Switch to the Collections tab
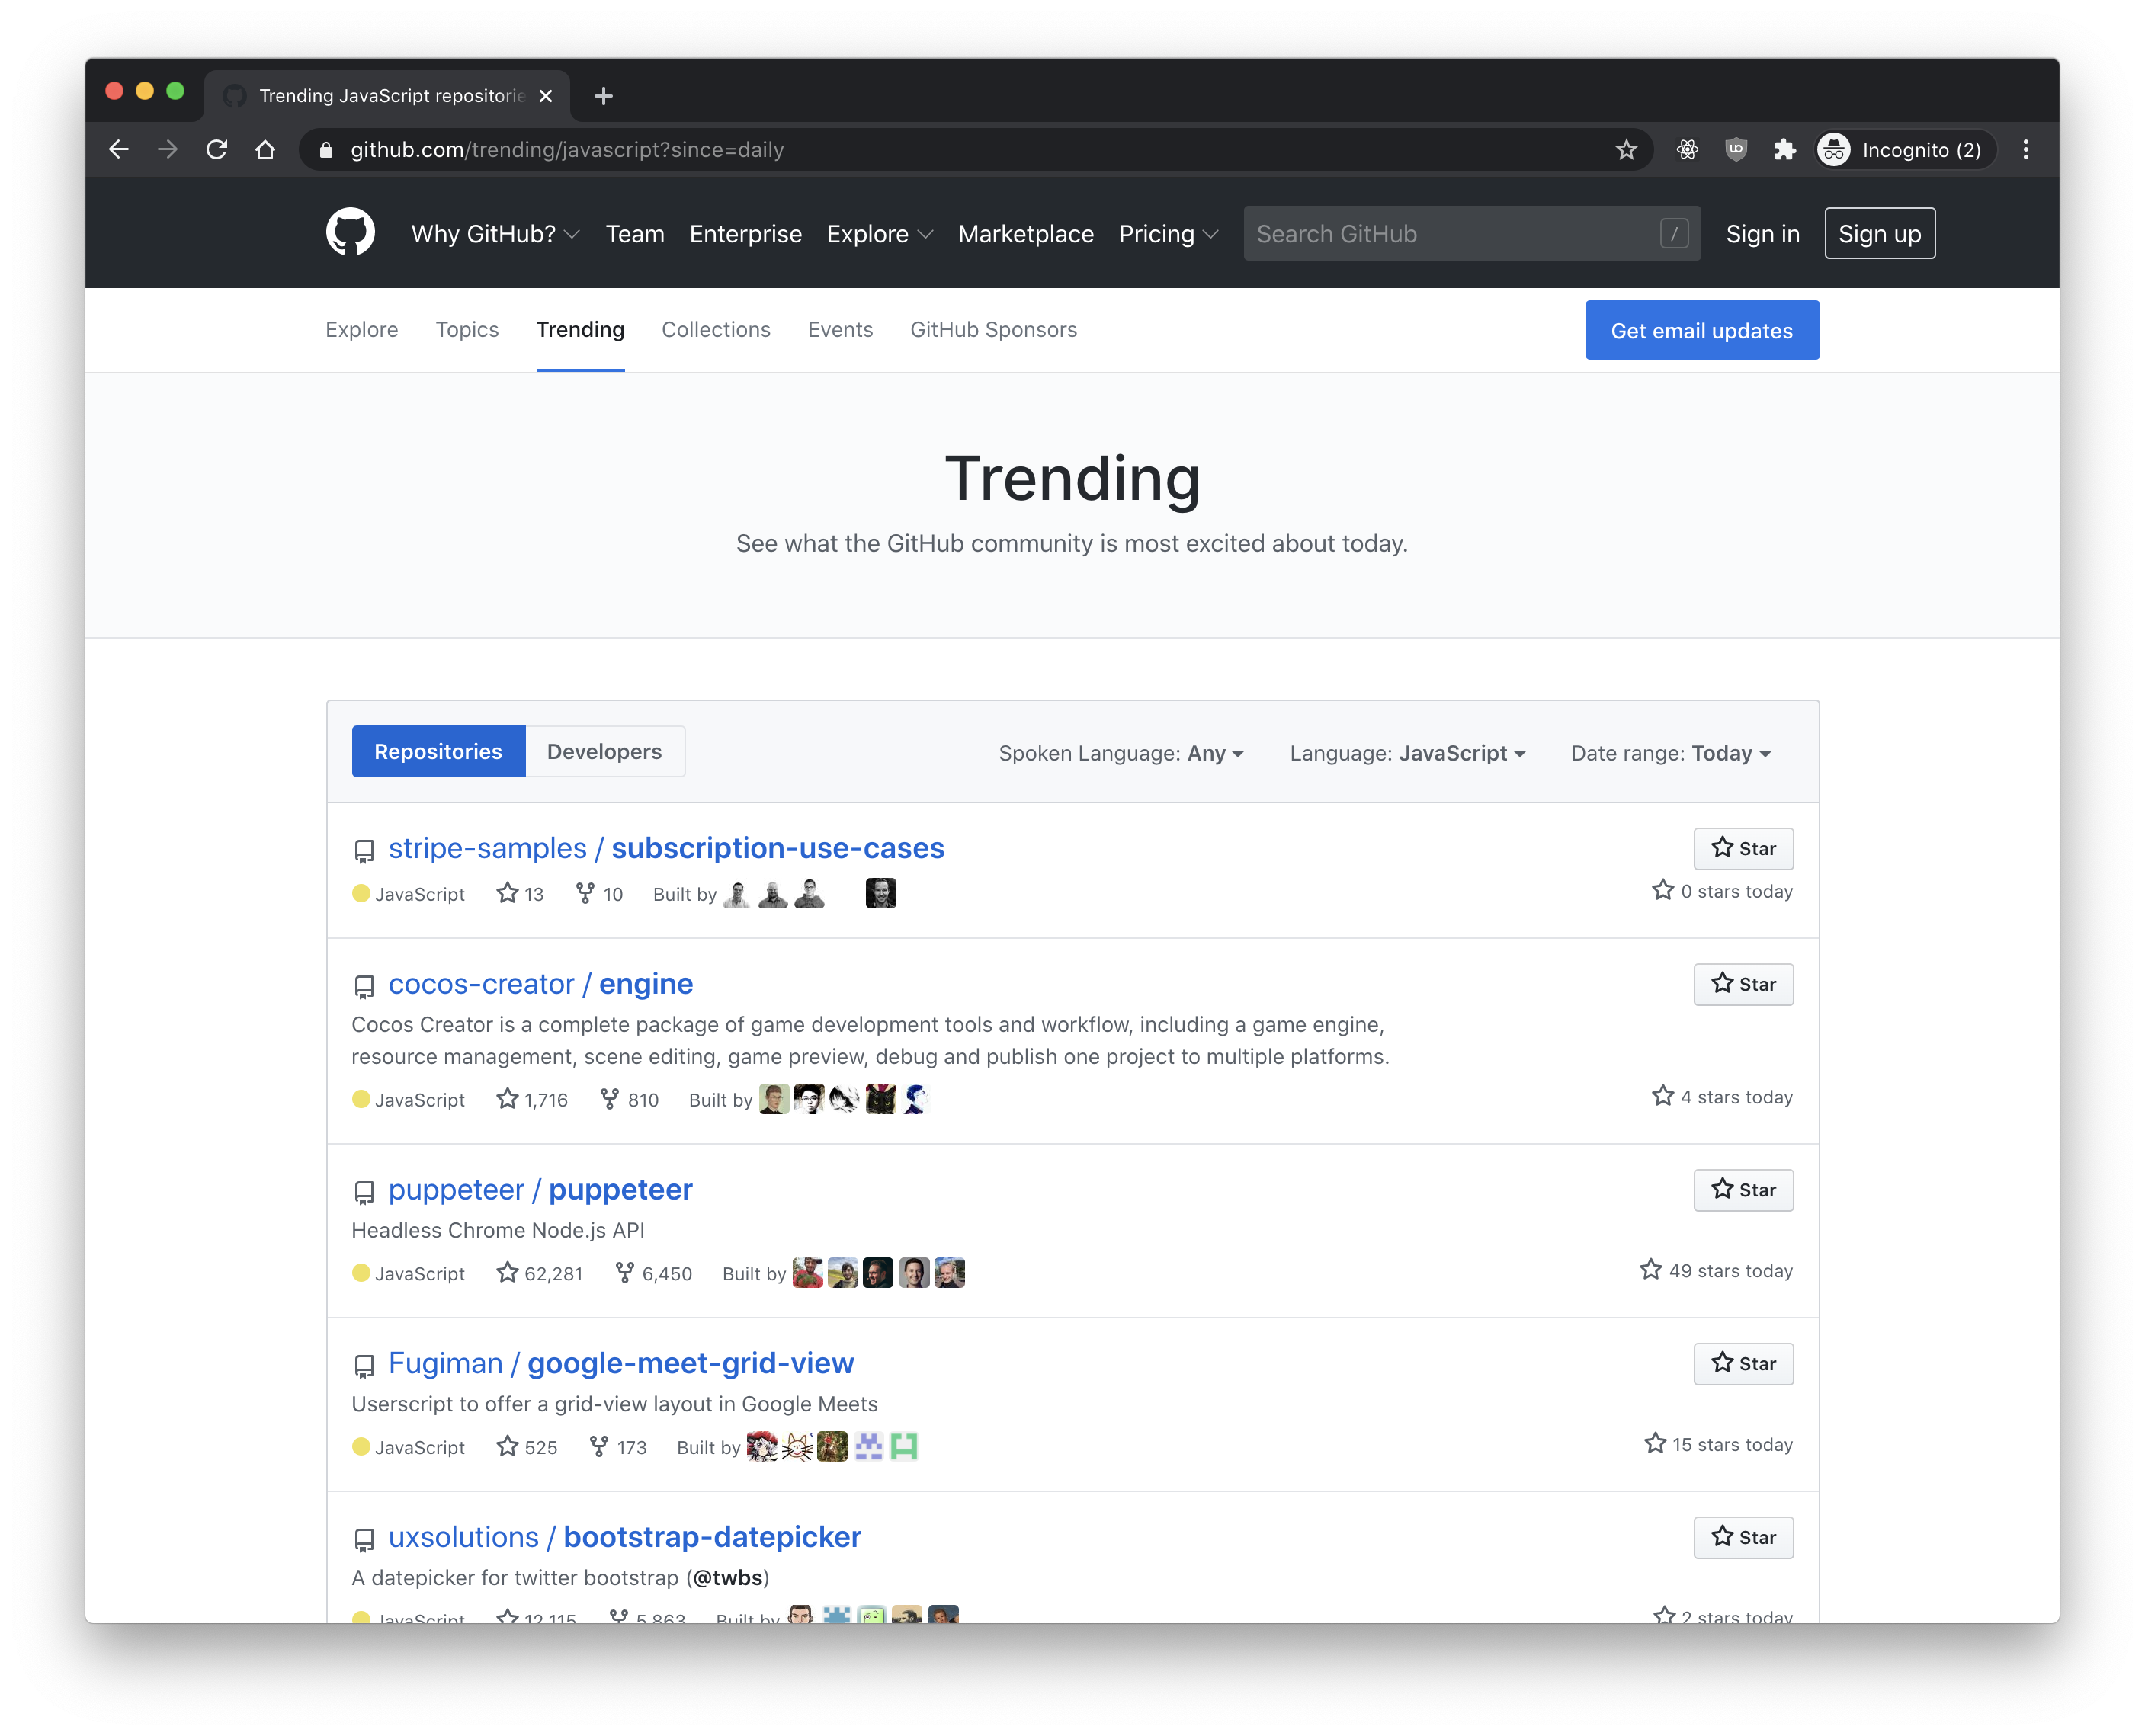The image size is (2145, 1736). pyautogui.click(x=716, y=330)
